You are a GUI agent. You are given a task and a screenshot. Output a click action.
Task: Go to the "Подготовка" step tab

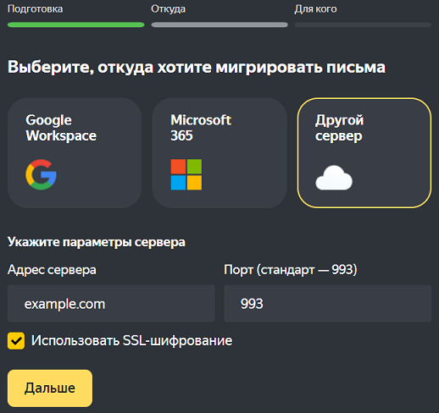[x=36, y=9]
